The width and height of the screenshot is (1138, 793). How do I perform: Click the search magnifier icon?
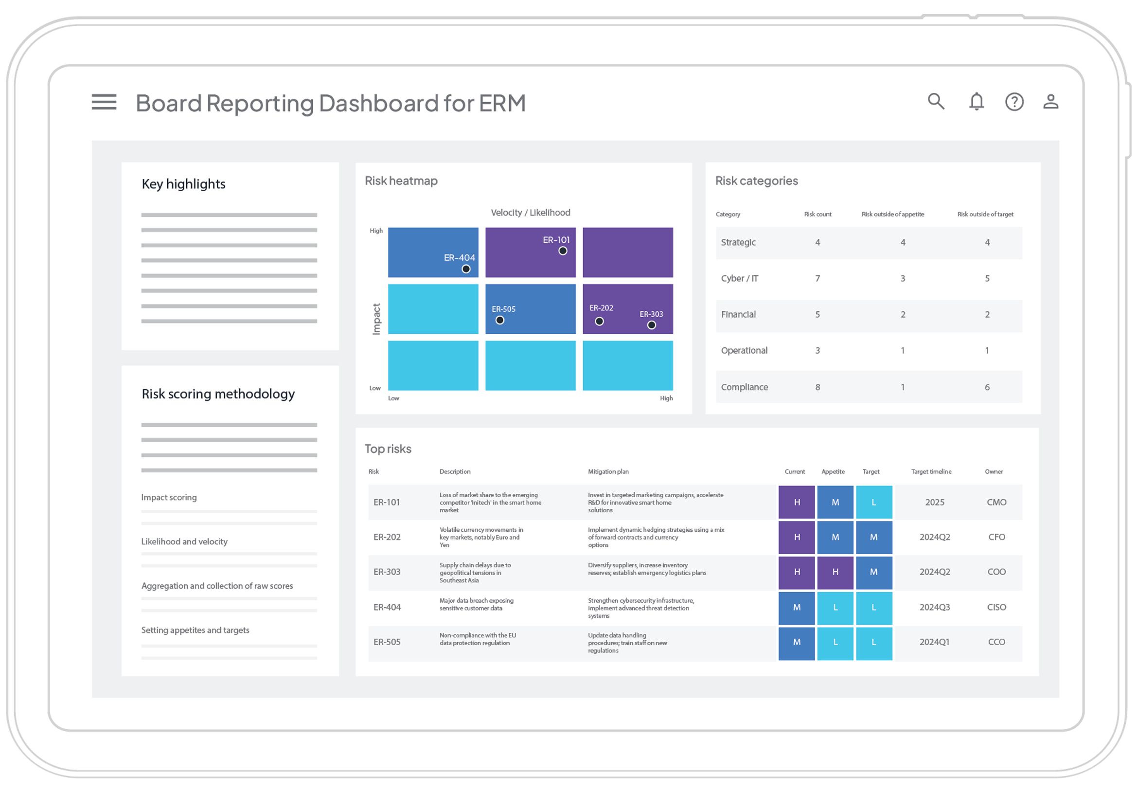936,101
